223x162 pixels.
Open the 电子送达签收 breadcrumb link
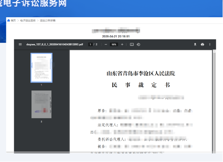pyautogui.click(x=28, y=20)
